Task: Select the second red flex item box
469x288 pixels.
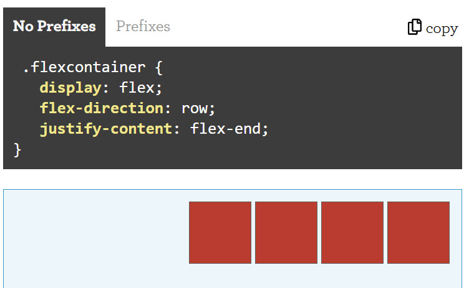Action: tap(286, 233)
